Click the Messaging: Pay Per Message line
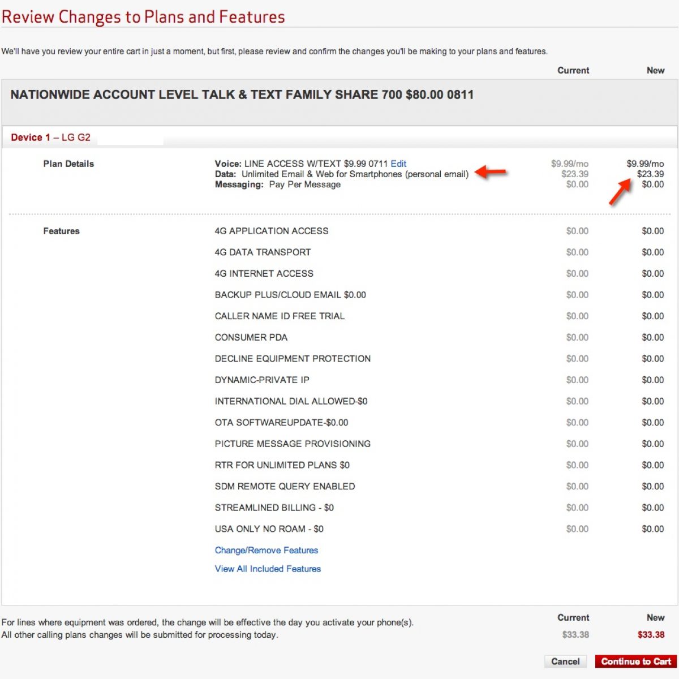Screen dimensions: 679x679 pos(277,184)
